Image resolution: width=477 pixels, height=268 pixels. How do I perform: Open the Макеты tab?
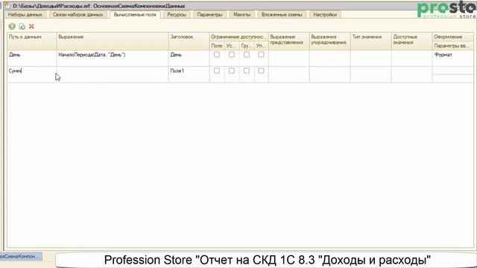pos(241,15)
